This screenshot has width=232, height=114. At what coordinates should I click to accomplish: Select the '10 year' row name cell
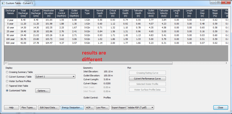10,28
